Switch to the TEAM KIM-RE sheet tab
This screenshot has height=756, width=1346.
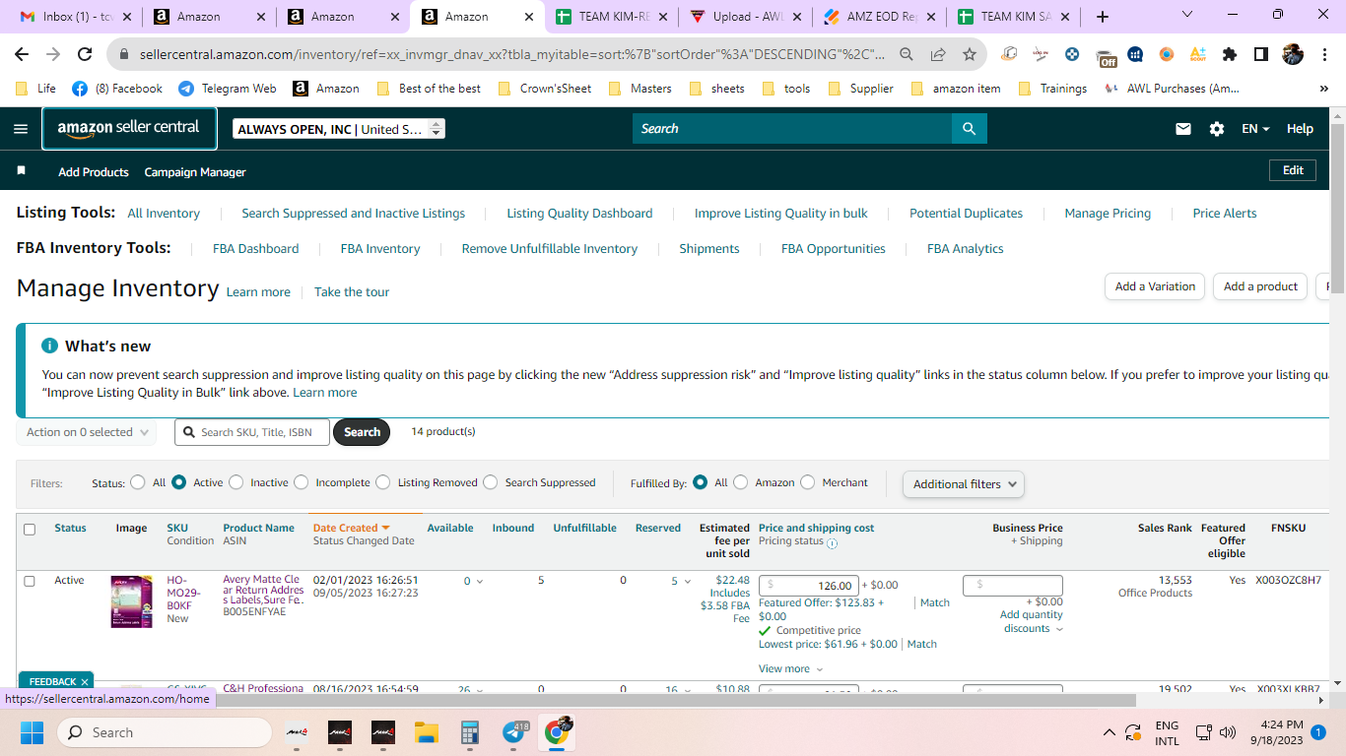pos(611,17)
